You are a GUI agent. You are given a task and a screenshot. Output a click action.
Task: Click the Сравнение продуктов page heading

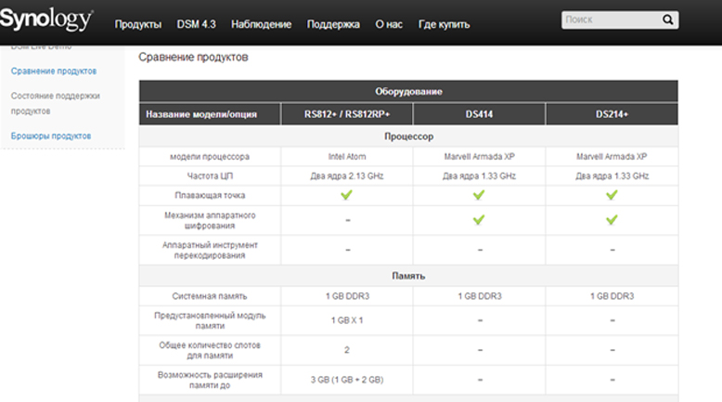[x=193, y=58]
